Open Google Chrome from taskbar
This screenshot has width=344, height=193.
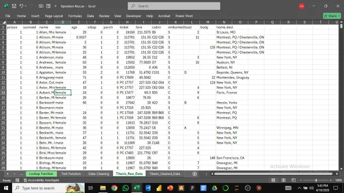coord(114,188)
